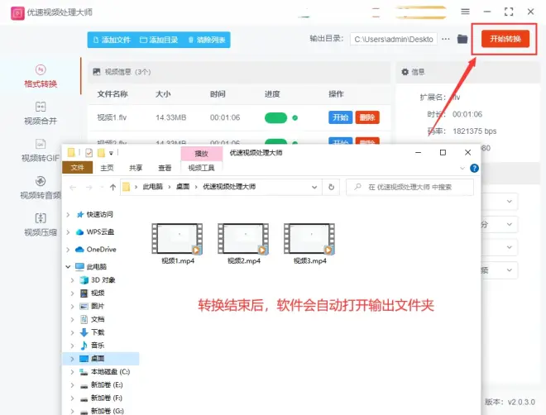Select 音乐 folder in navigation tree
546x415 pixels.
click(x=98, y=346)
